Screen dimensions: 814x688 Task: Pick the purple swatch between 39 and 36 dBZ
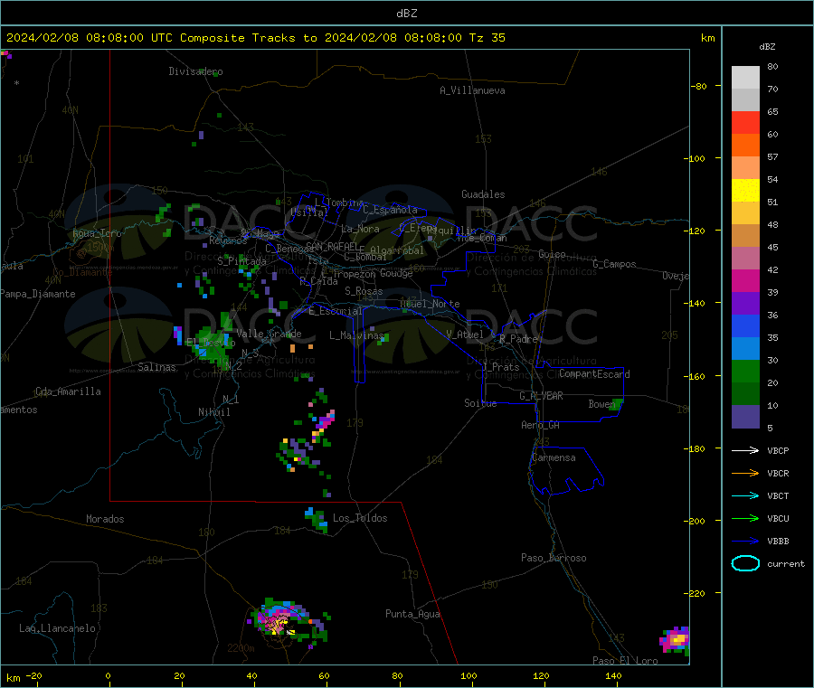click(x=745, y=304)
